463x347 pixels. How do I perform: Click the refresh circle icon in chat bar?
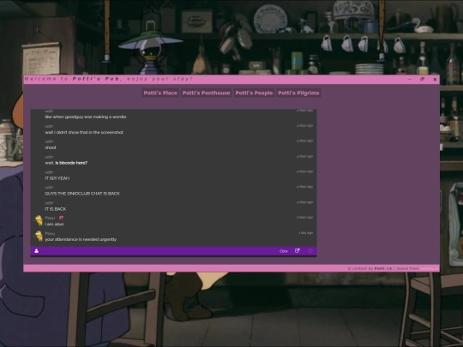[x=310, y=251]
